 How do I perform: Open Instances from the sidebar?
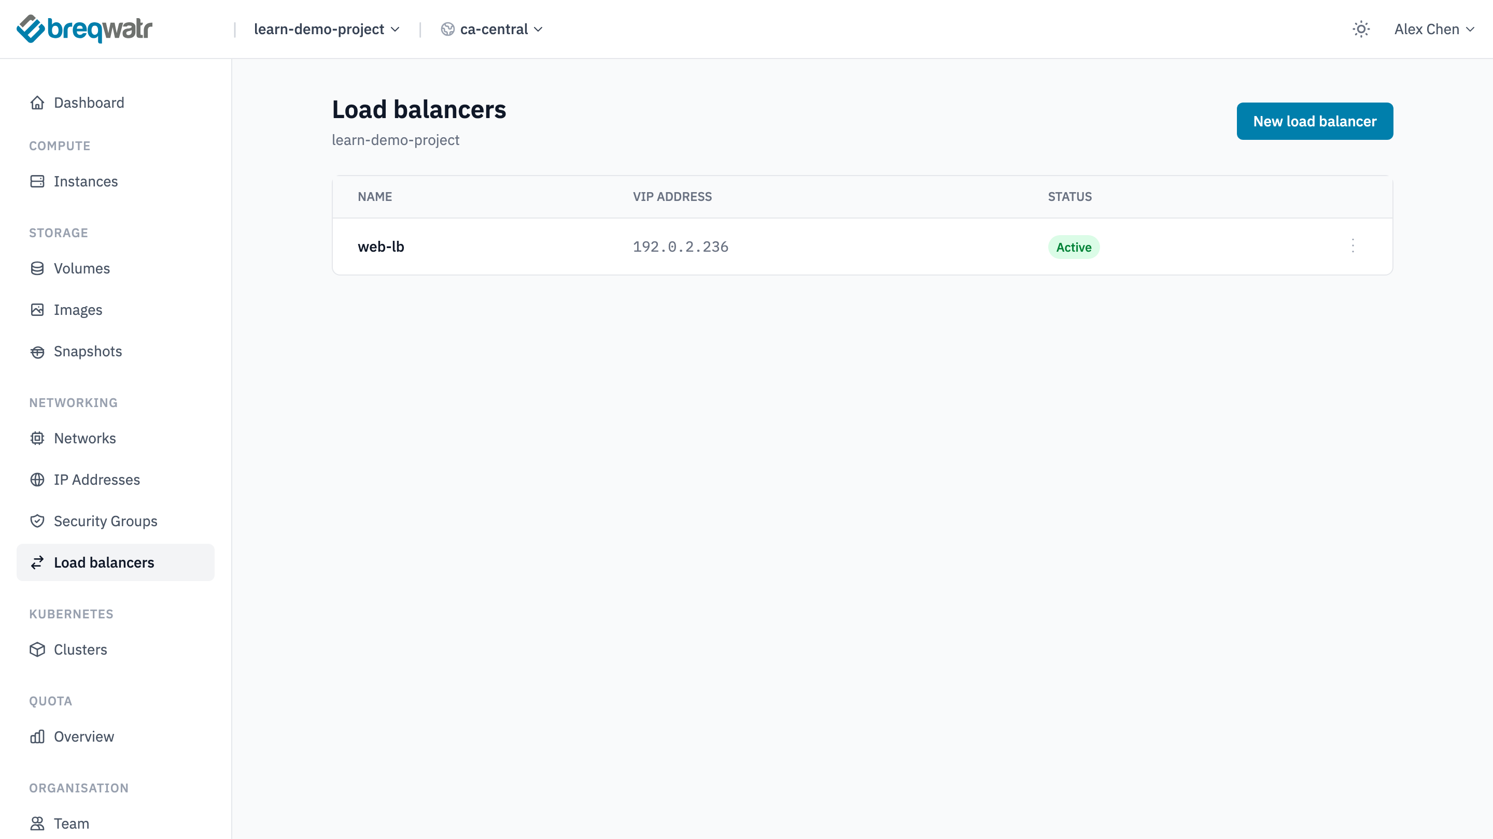click(115, 181)
